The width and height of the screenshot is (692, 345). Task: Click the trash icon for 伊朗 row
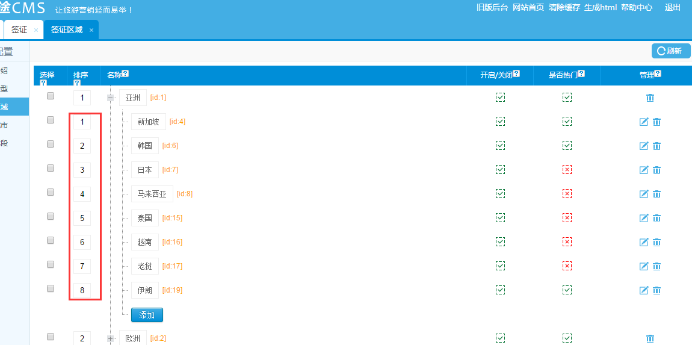tap(656, 290)
